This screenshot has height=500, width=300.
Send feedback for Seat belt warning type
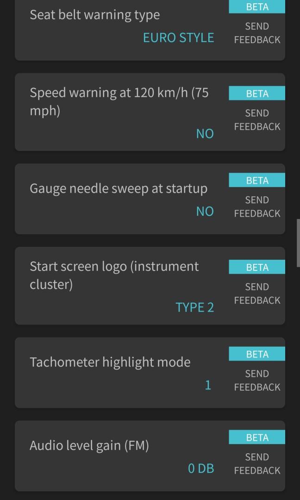pos(257,33)
